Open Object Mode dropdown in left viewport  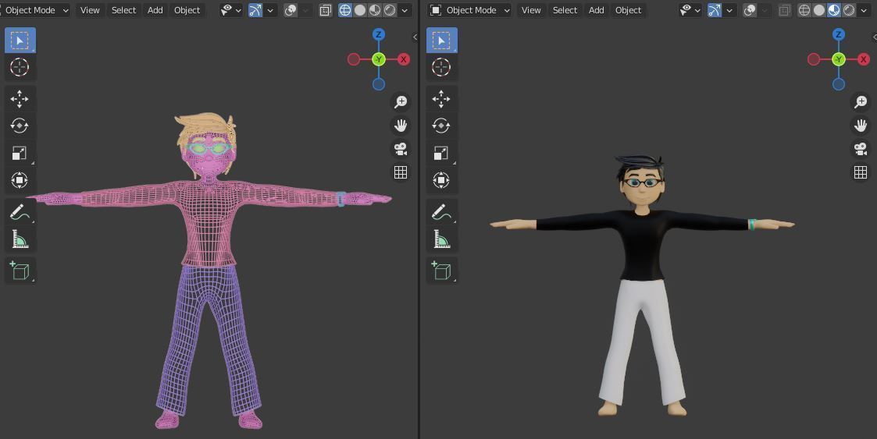34,10
